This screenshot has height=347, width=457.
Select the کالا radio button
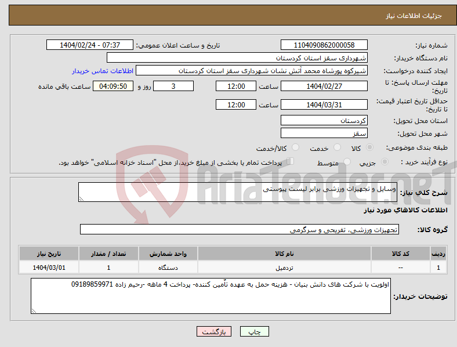369,147
